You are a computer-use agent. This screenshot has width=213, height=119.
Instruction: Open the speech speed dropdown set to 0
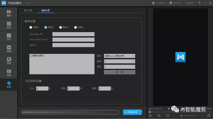(119, 61)
